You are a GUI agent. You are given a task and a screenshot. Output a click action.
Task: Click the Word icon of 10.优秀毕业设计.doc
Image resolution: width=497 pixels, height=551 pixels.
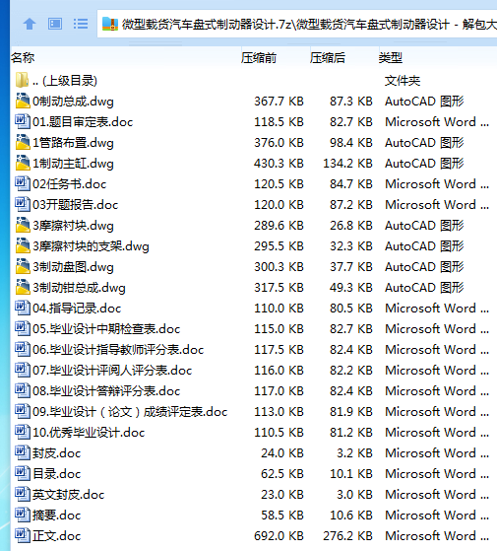(23, 433)
